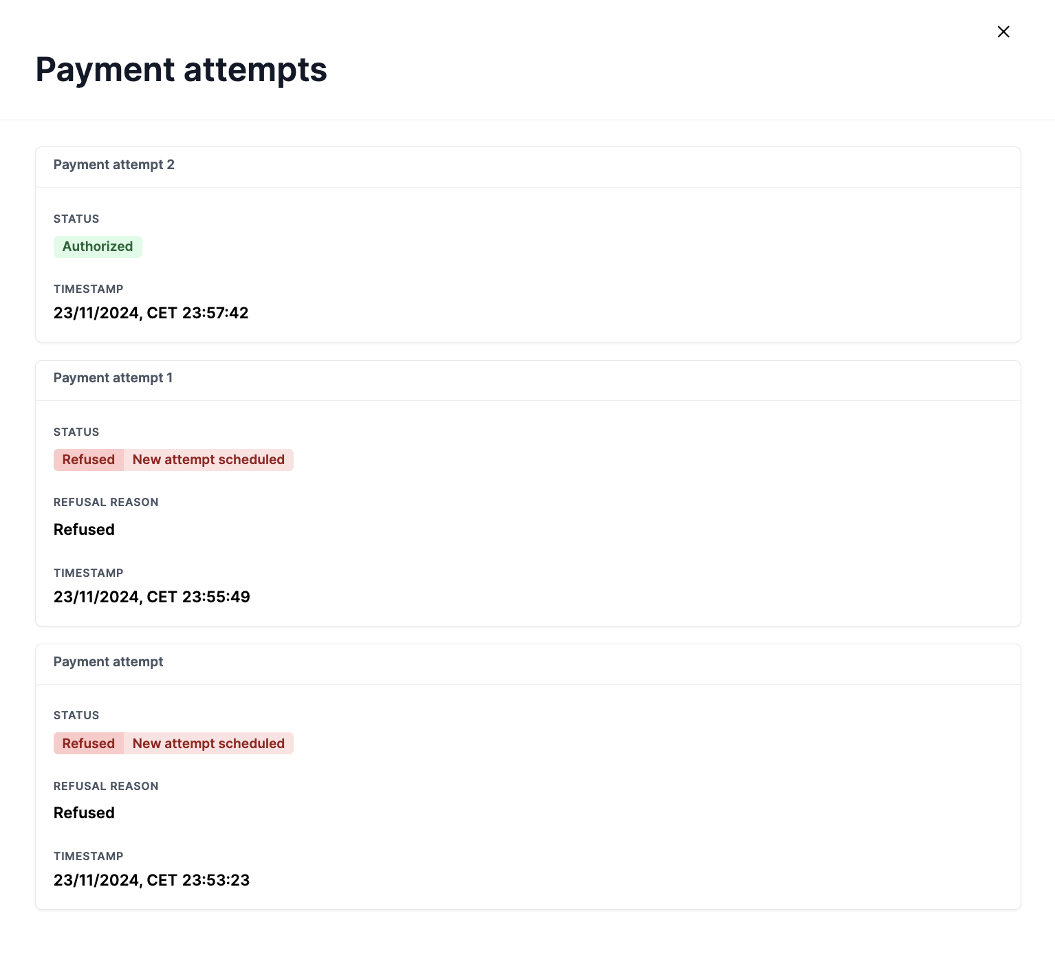Close the Payment attempts dialog
This screenshot has height=975, width=1055.
pos(1003,32)
